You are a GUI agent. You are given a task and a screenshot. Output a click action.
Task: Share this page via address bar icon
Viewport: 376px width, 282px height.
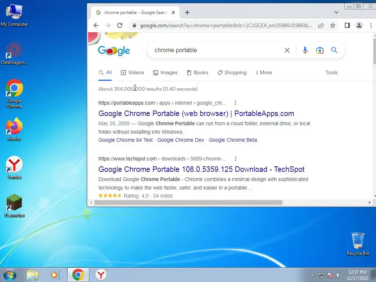(321, 25)
